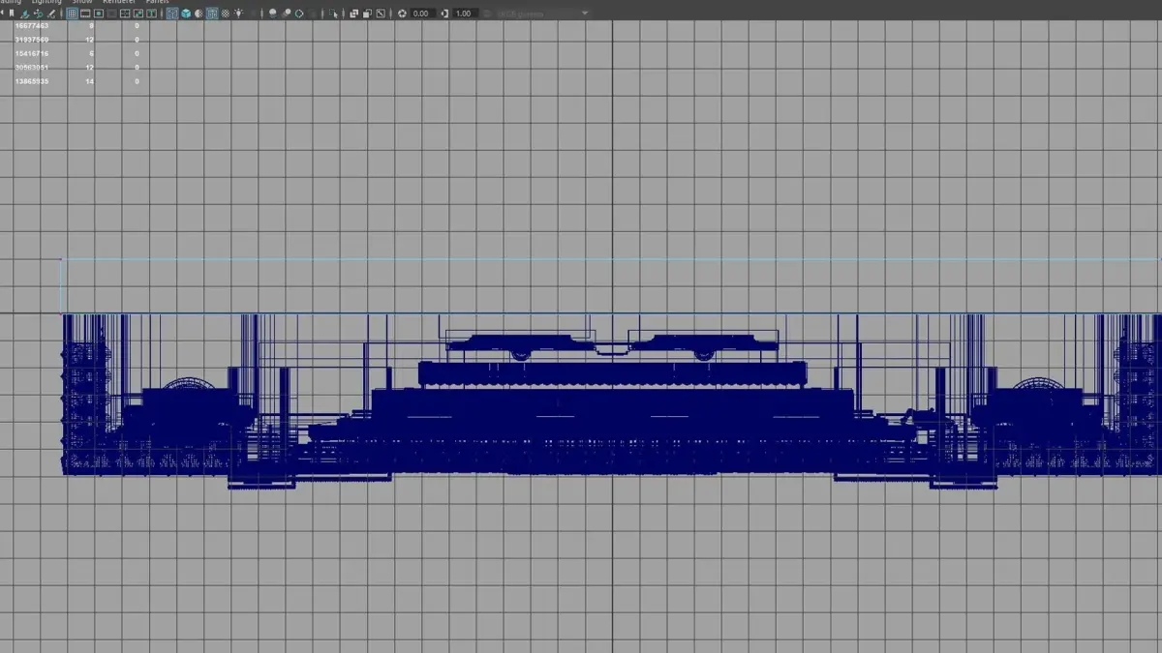Toggle the field chart overlay

pos(125,14)
